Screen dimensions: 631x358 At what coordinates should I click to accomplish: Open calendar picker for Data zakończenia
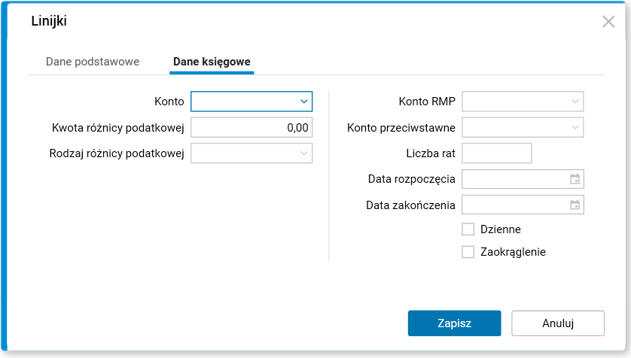(x=575, y=205)
